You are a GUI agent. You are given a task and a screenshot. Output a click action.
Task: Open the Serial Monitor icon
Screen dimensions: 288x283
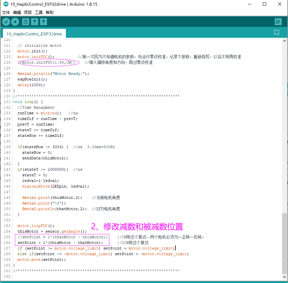tap(278, 21)
